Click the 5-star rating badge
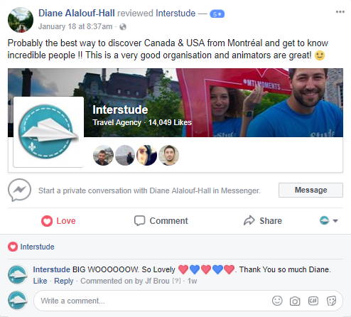Screen dimensions: 351x317 click(x=217, y=14)
